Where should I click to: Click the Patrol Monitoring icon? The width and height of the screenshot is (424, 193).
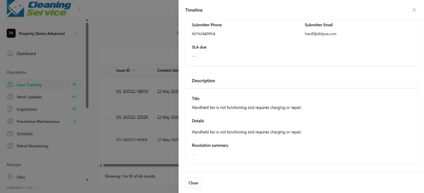[x=10, y=146]
